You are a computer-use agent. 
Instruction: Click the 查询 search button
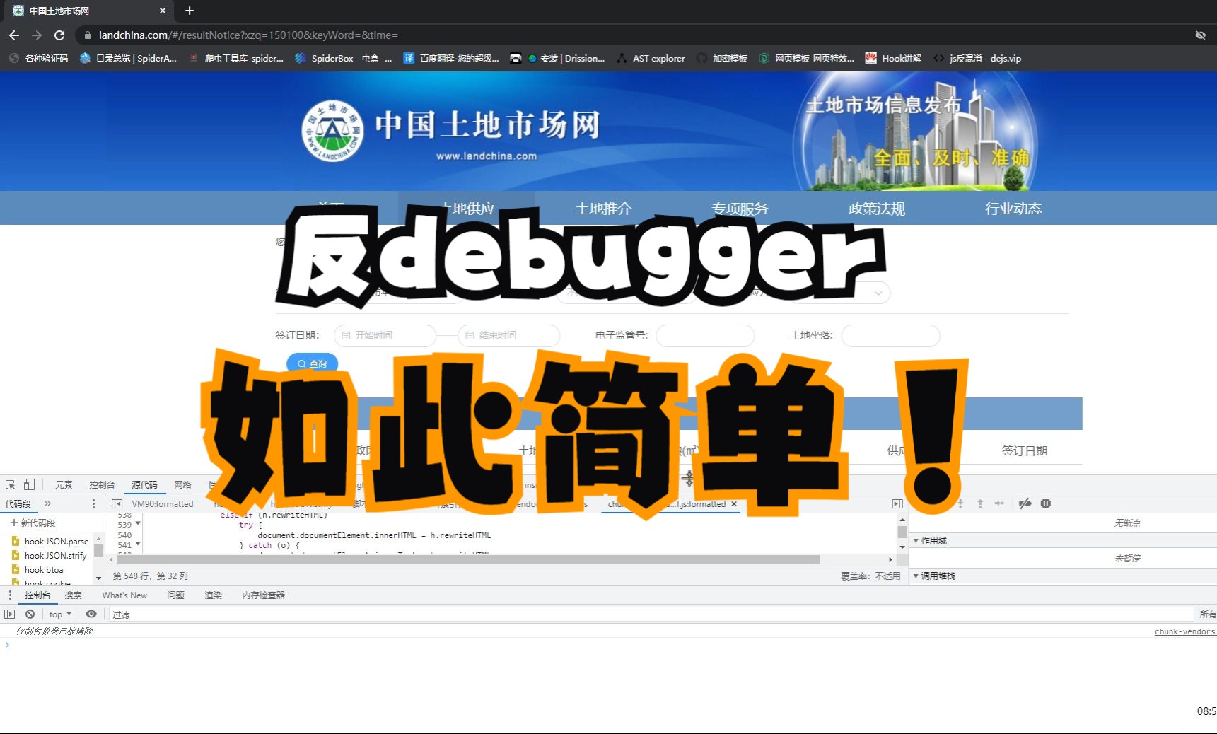pos(312,363)
